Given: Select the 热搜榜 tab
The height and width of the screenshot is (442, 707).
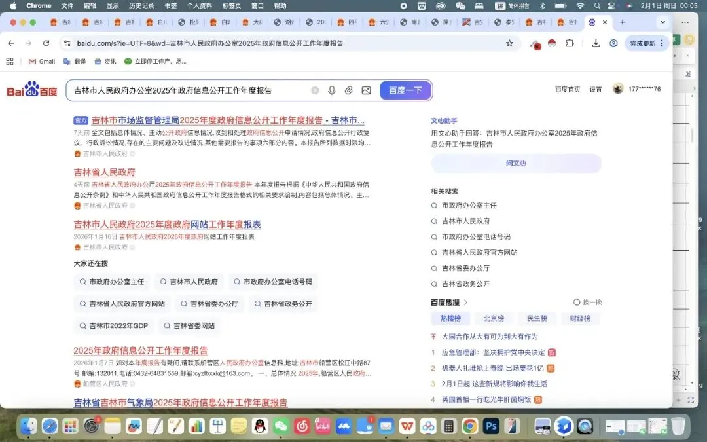Looking at the screenshot, I should pos(450,318).
